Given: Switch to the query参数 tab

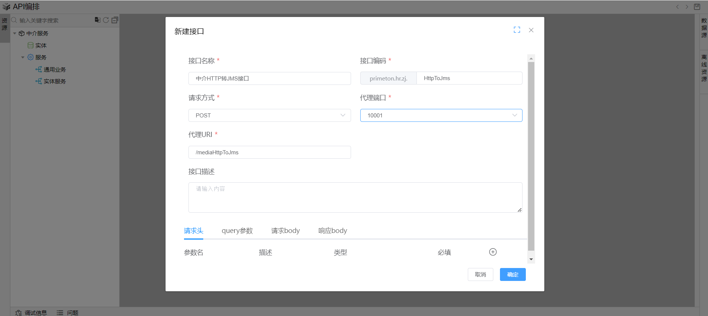Looking at the screenshot, I should point(237,231).
